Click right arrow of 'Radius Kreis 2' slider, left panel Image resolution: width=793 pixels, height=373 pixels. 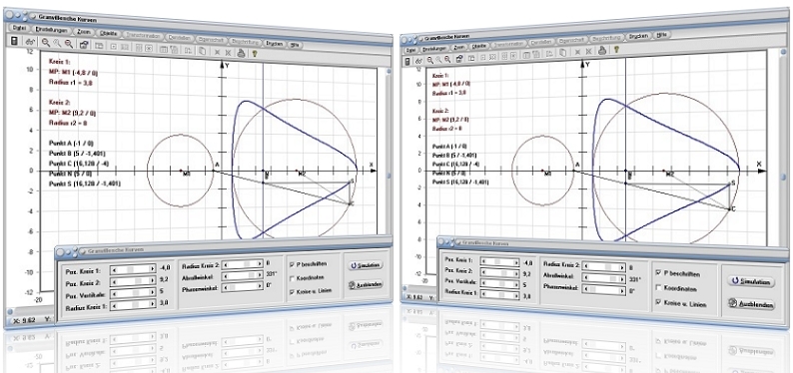pyautogui.click(x=260, y=263)
